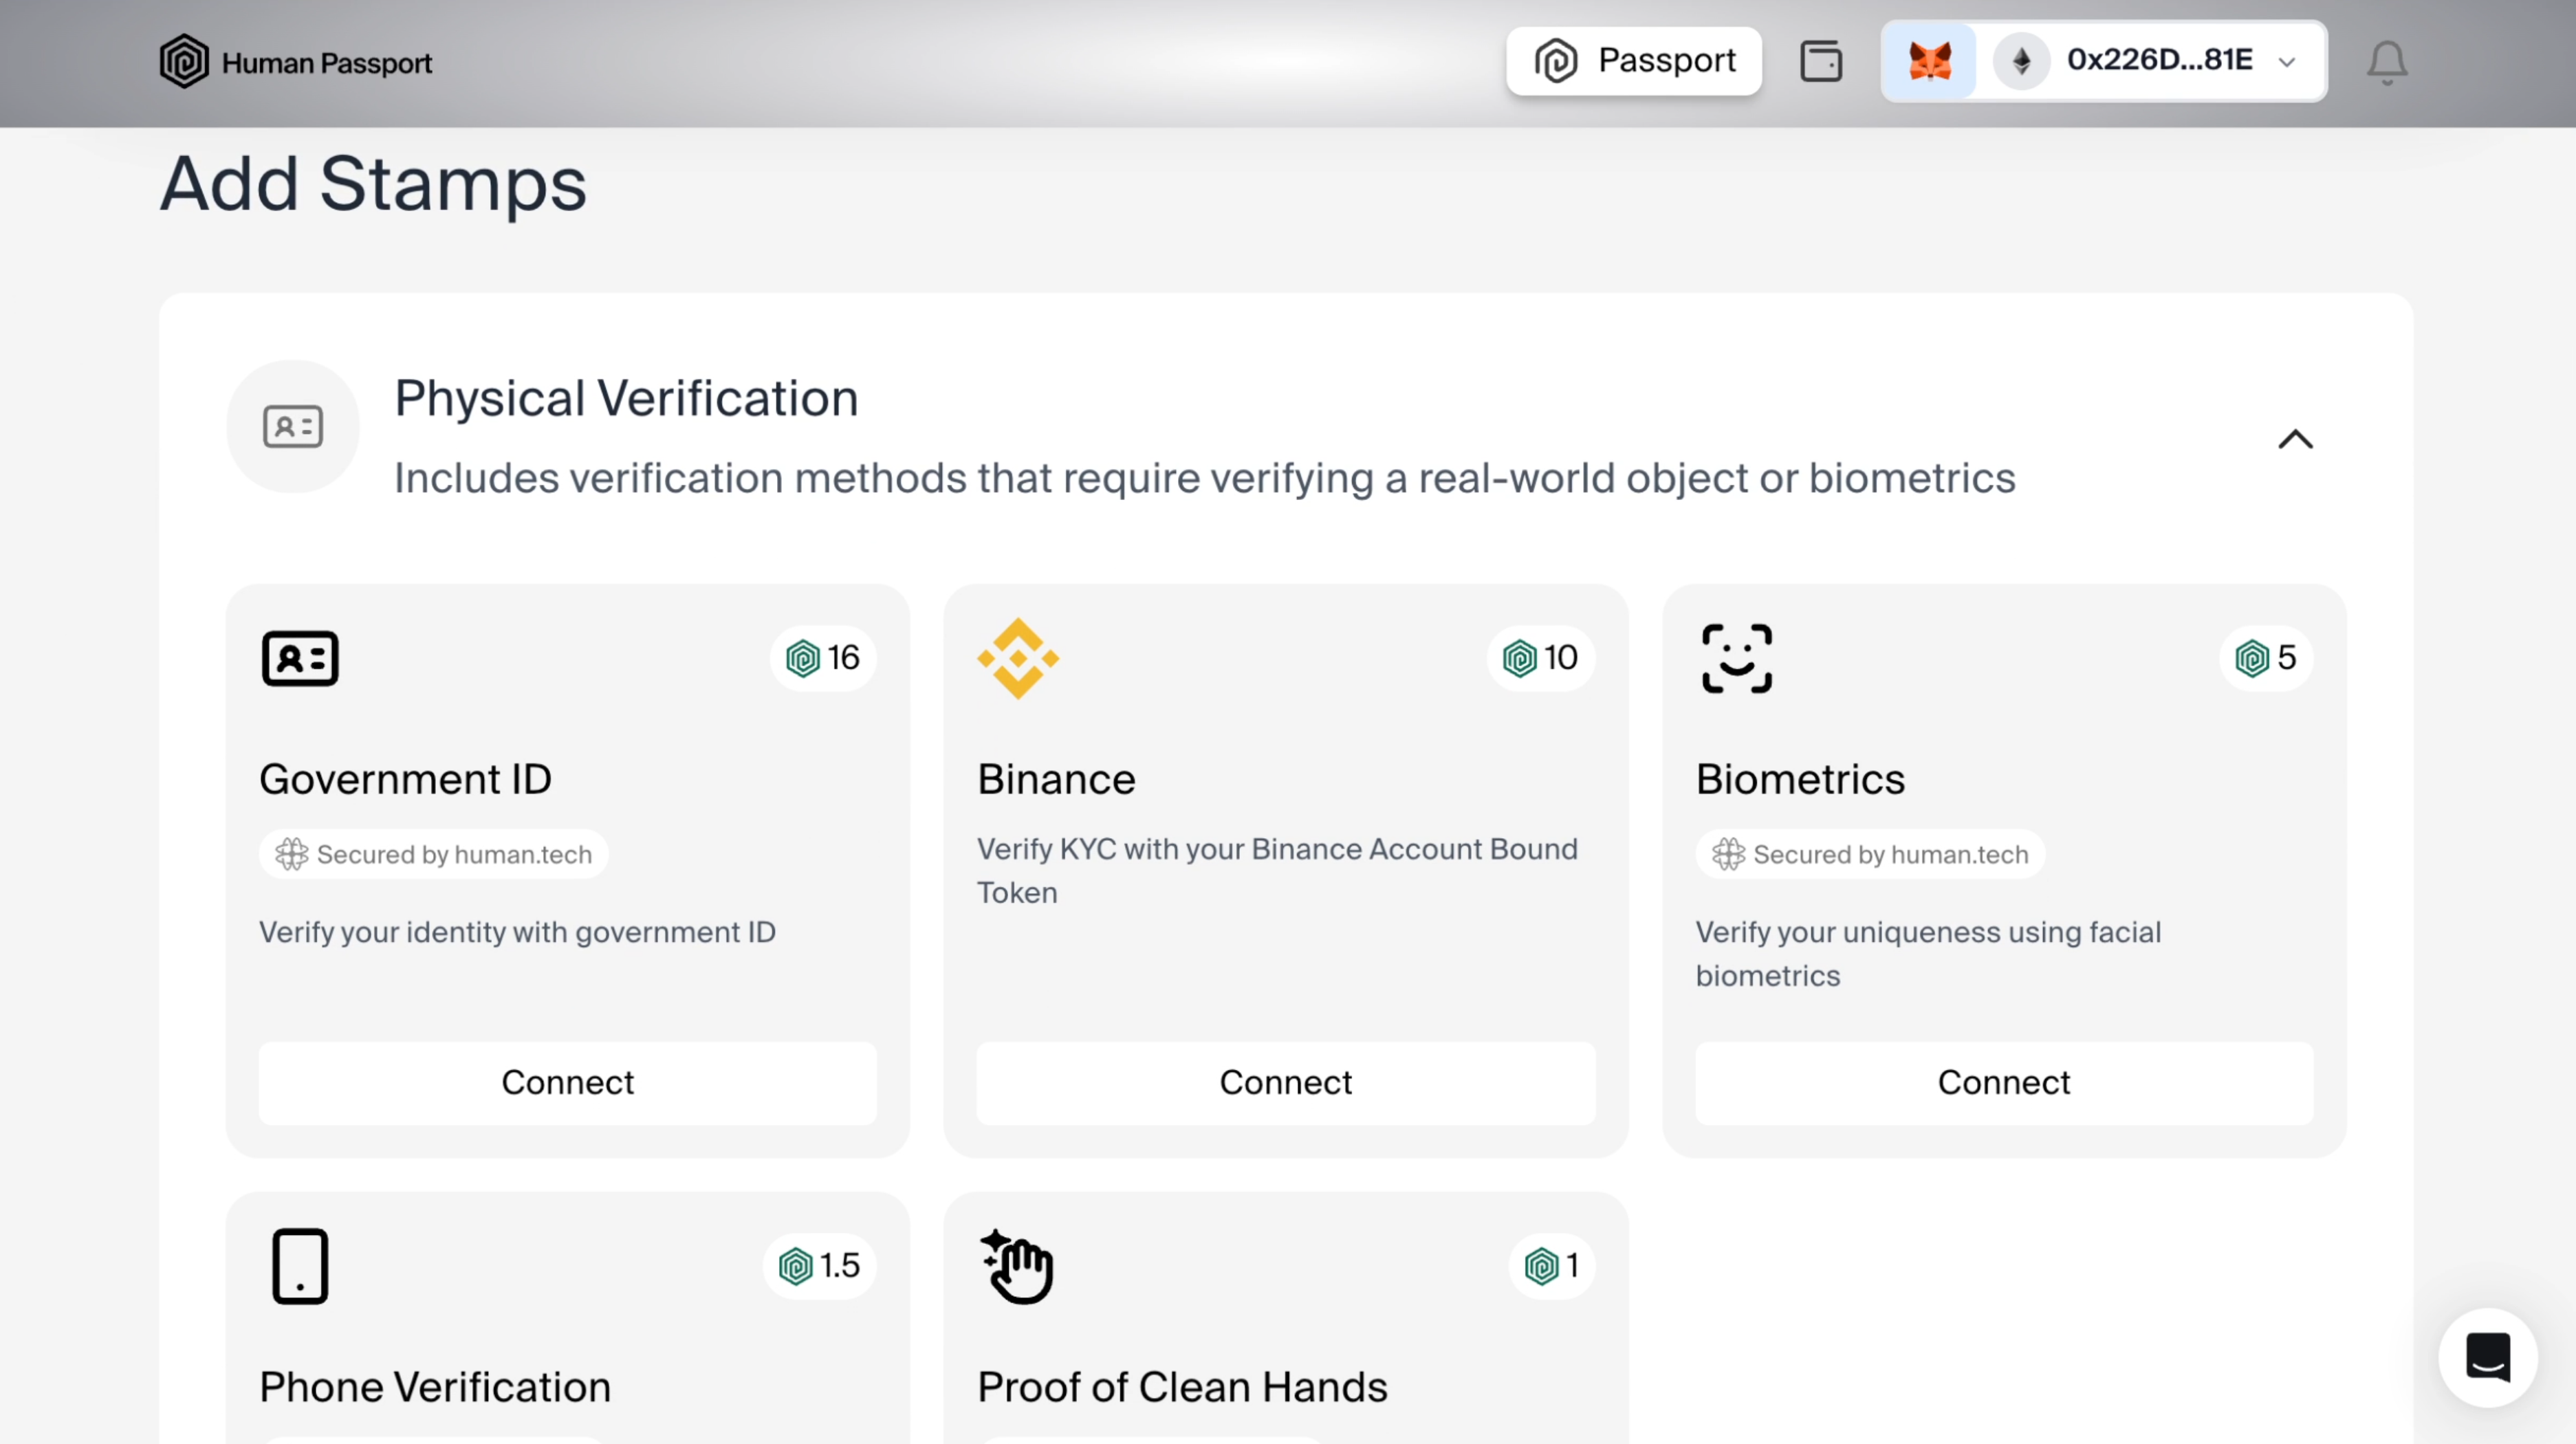This screenshot has height=1444, width=2576.
Task: Click the Government ID card icon
Action: 300,658
